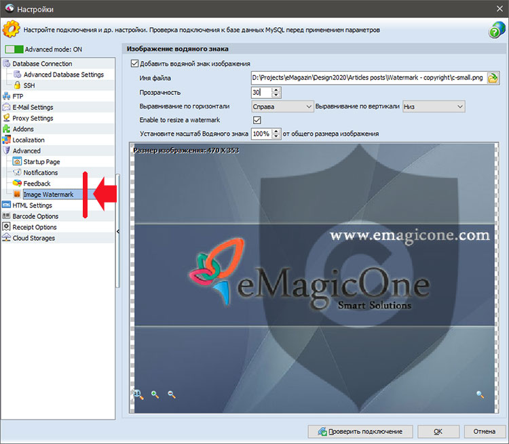The height and width of the screenshot is (444, 509).
Task: Click the SSH lock icon
Action: click(18, 85)
